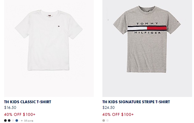The height and width of the screenshot is (123, 194).
Task: Click the red and white stripe graphic on the grey shirt
Action: pyautogui.click(x=147, y=28)
